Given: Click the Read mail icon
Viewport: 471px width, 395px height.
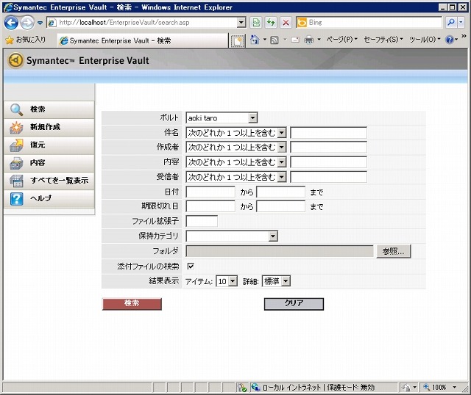Looking at the screenshot, I should (295, 40).
